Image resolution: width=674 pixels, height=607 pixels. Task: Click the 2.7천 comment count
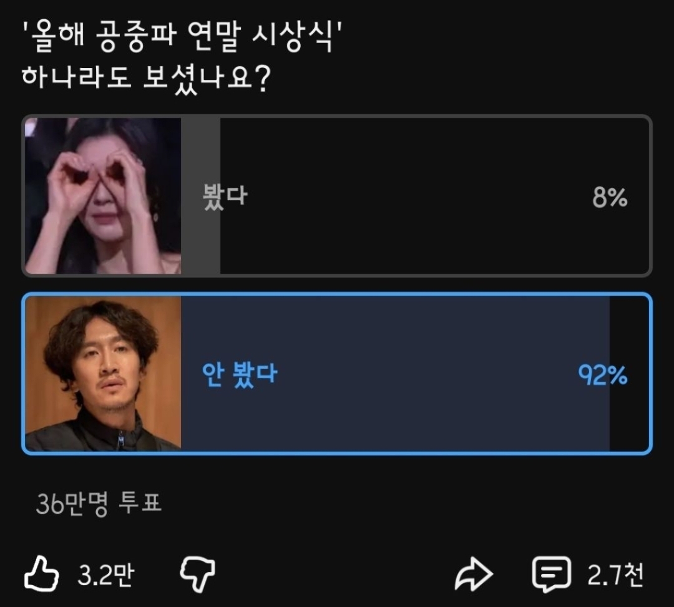click(615, 575)
